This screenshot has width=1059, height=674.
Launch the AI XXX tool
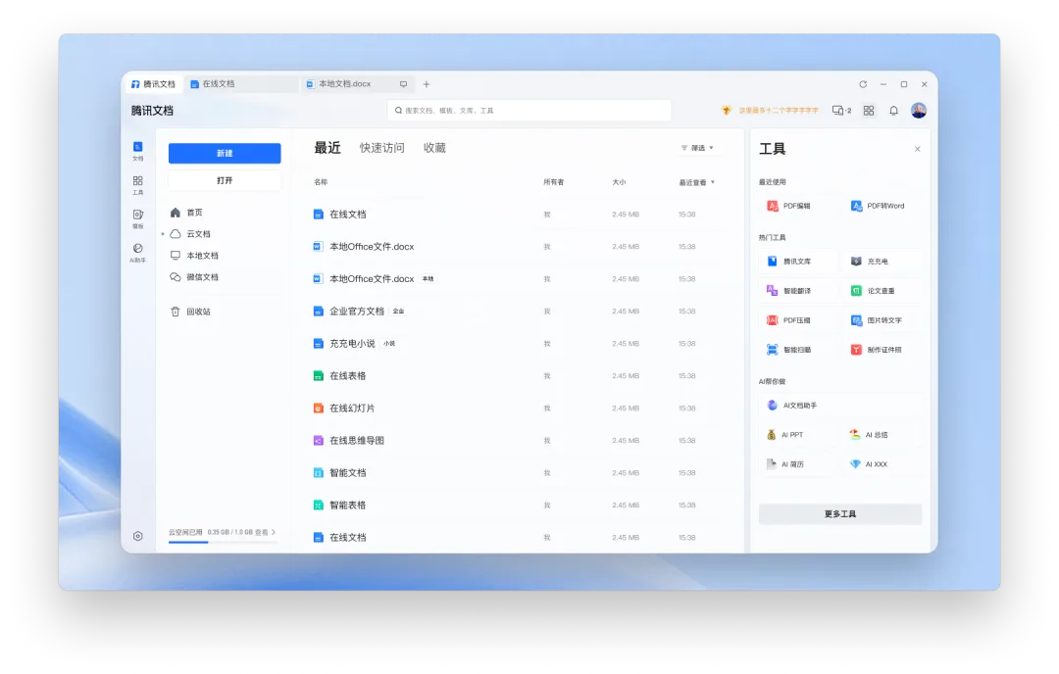[x=882, y=464]
